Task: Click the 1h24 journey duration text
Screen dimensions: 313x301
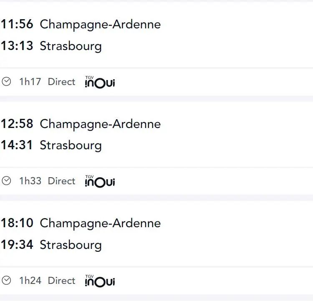Action: 30,281
